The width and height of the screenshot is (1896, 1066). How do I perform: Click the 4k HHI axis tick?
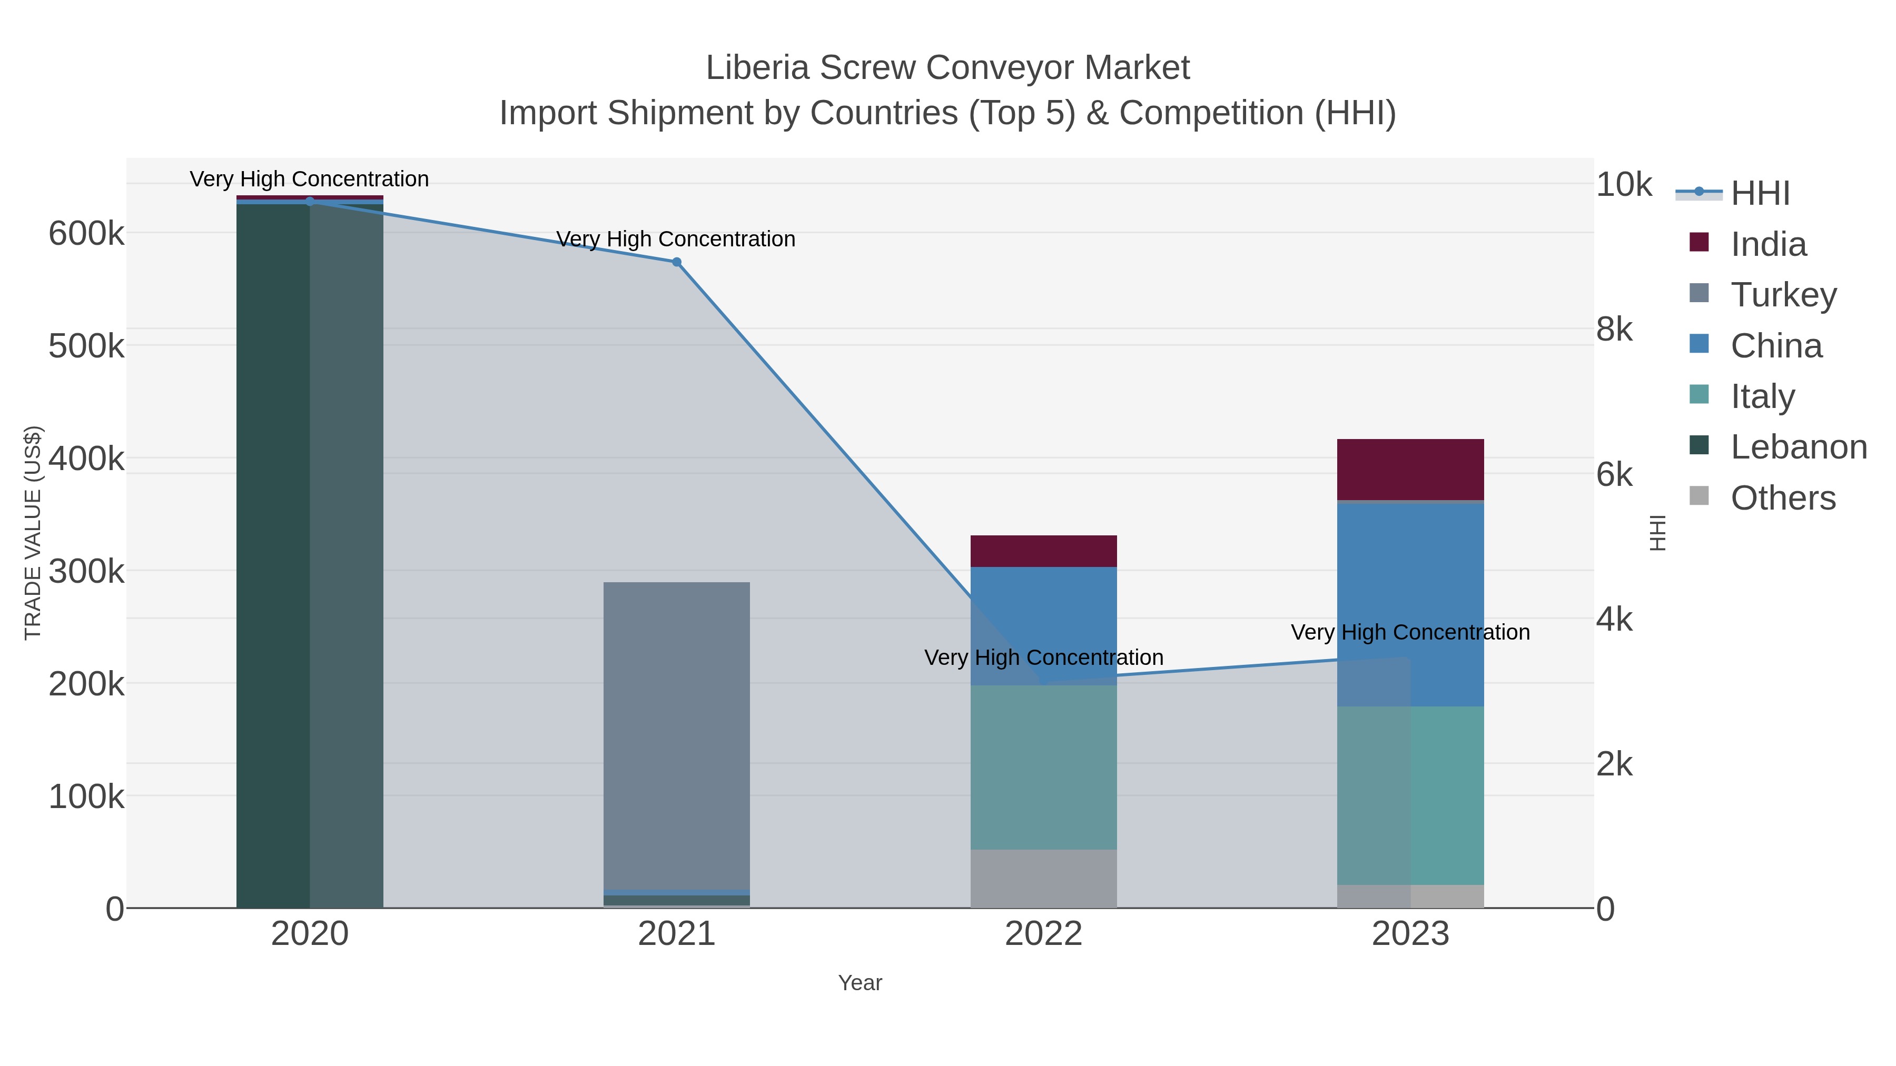1614,620
